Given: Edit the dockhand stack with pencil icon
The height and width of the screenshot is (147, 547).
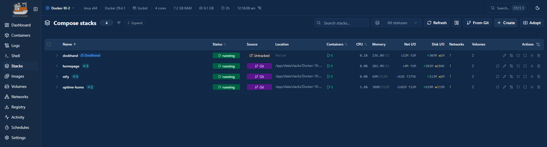Looking at the screenshot, I should point(505,55).
